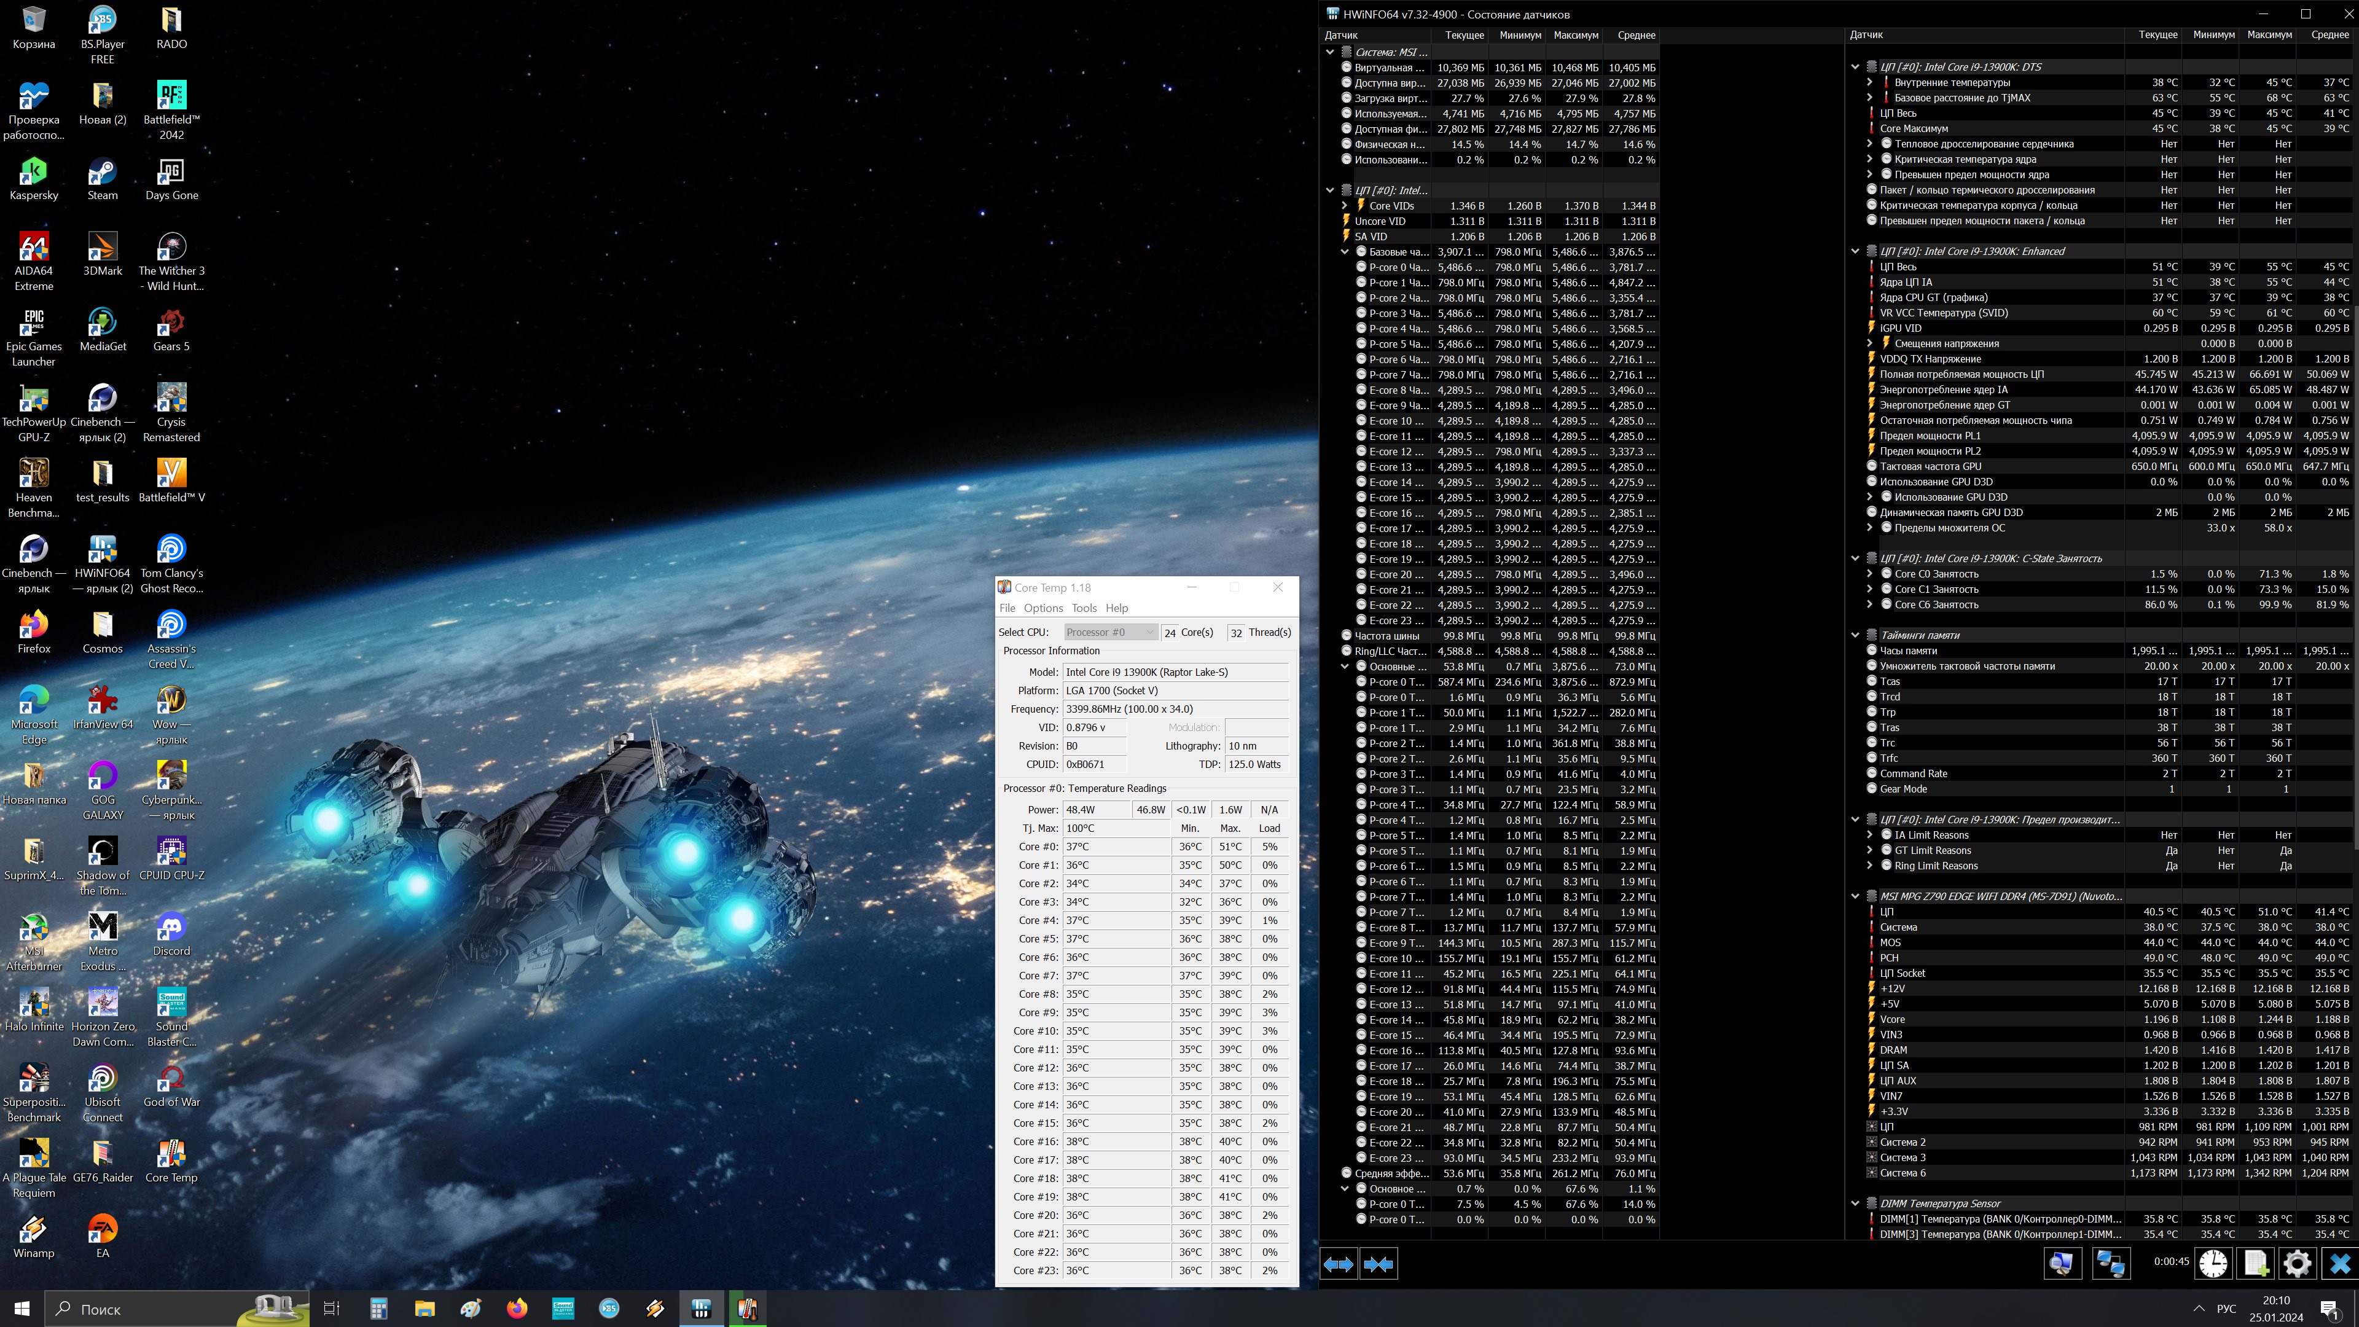Collapse the Intel Core i9-13900K DTS group
This screenshot has height=1327, width=2359.
pos(1855,67)
